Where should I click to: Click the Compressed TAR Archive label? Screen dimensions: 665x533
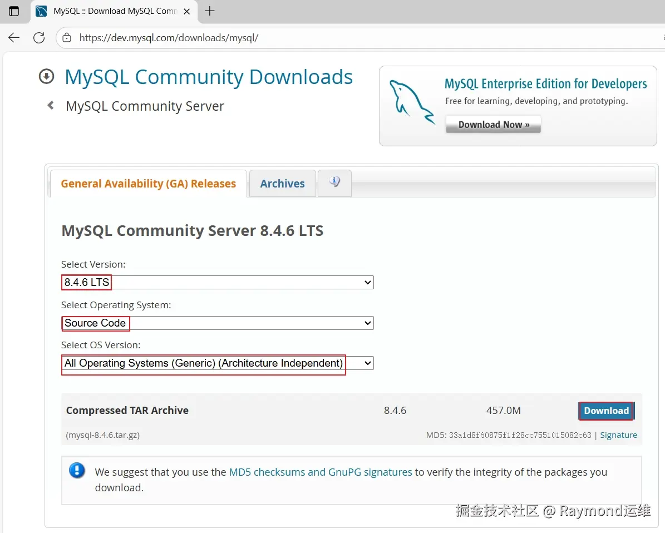[x=127, y=411]
